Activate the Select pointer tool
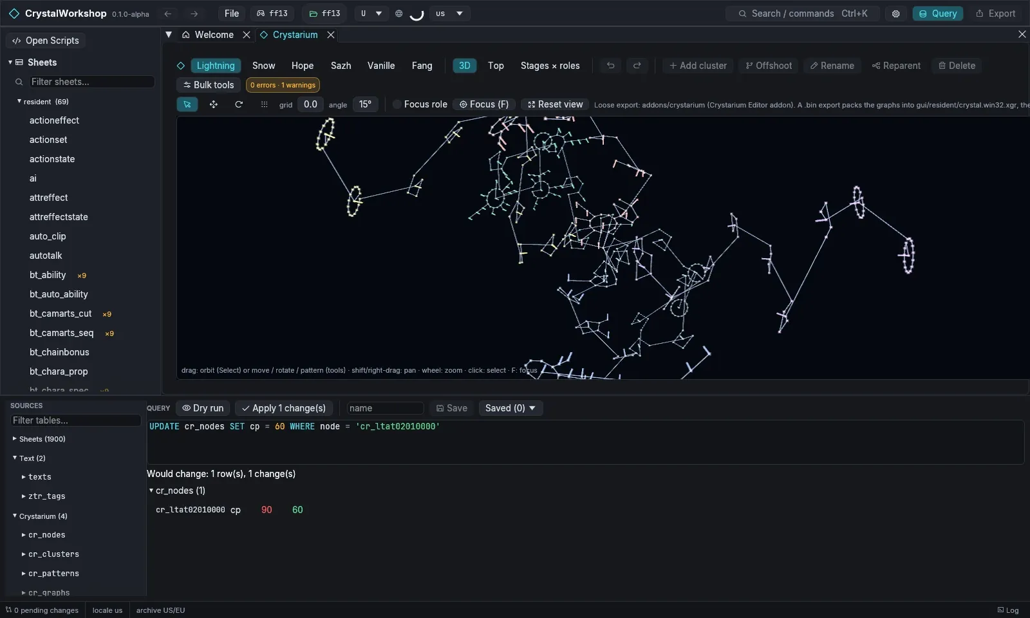This screenshot has height=618, width=1030. tap(187, 104)
